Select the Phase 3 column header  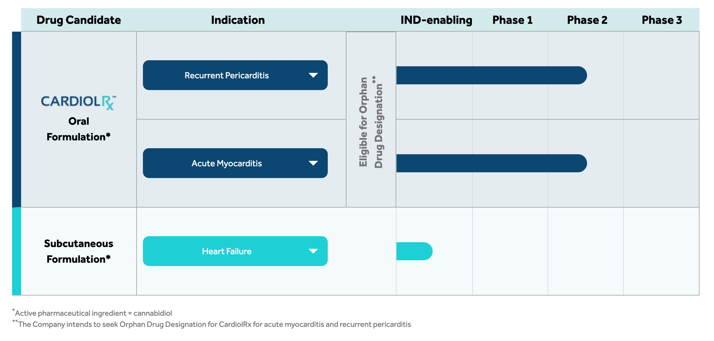coord(662,20)
